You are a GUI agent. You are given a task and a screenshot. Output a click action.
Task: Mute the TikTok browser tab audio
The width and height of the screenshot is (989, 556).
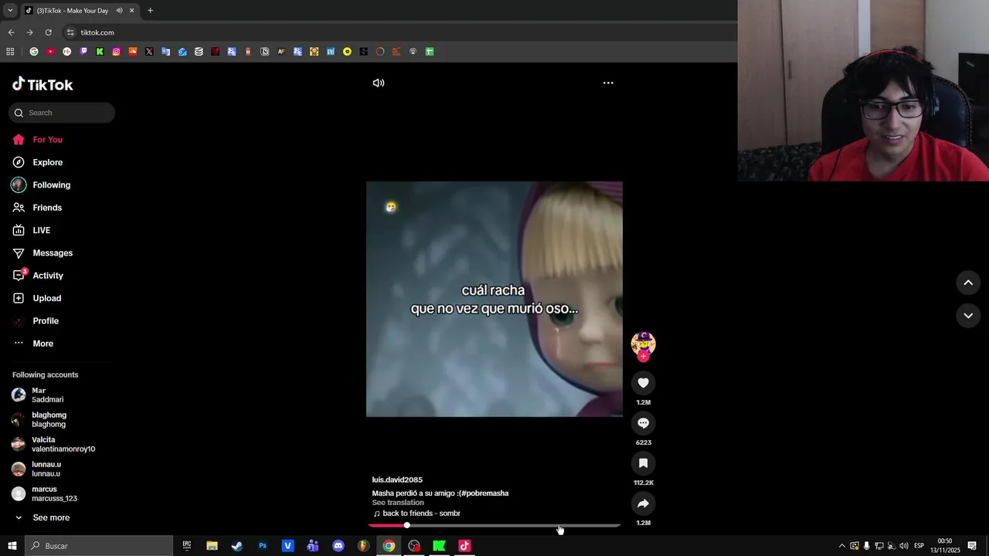[119, 11]
